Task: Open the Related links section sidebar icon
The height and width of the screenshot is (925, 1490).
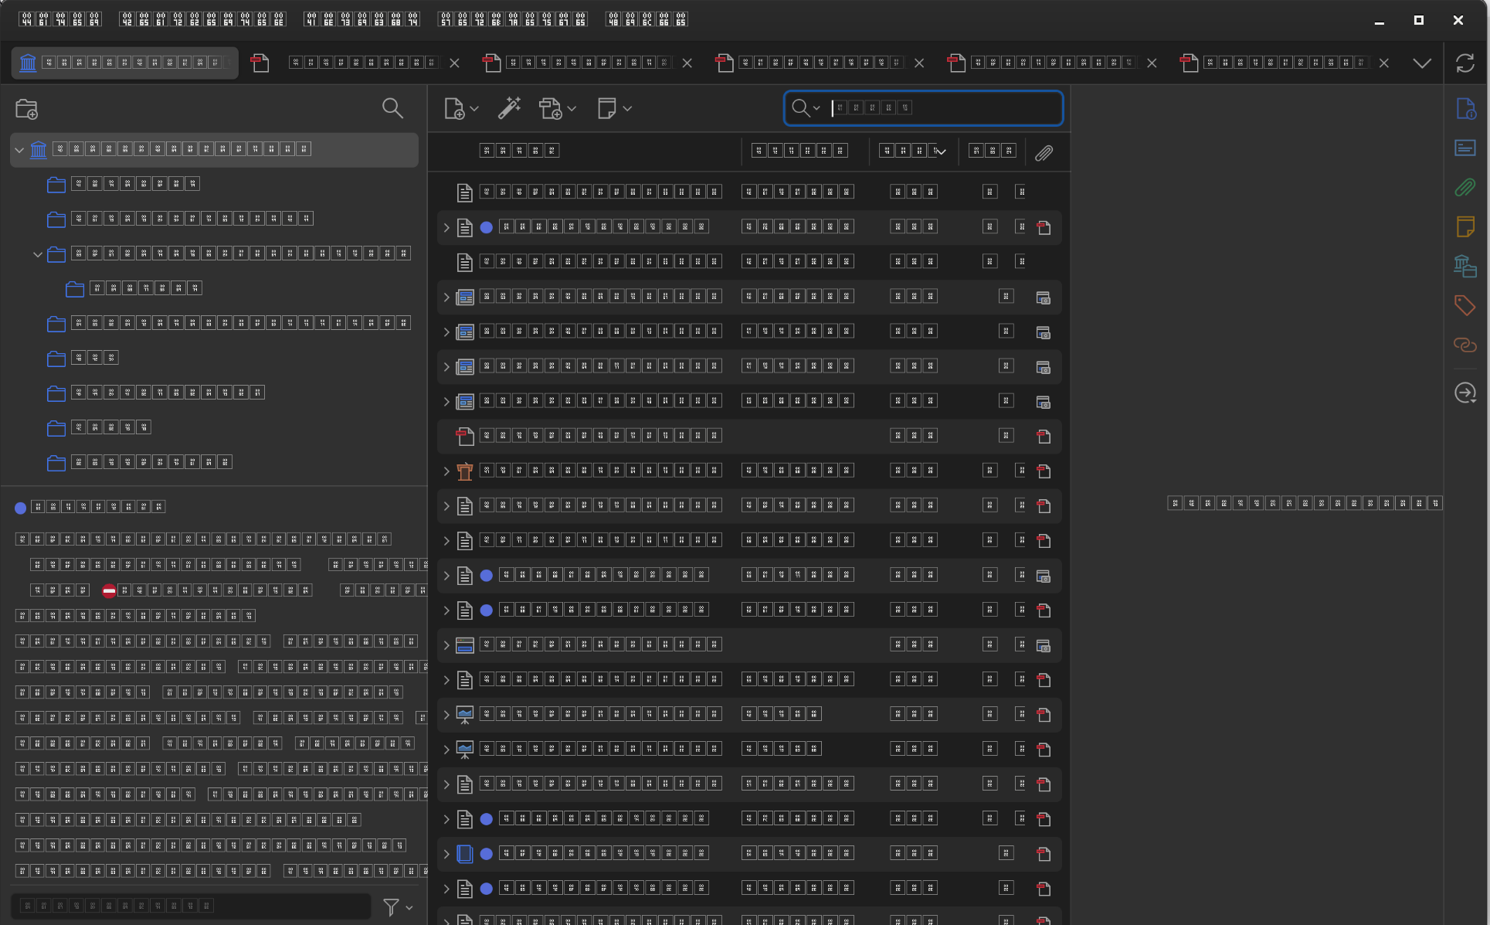Action: [1465, 345]
